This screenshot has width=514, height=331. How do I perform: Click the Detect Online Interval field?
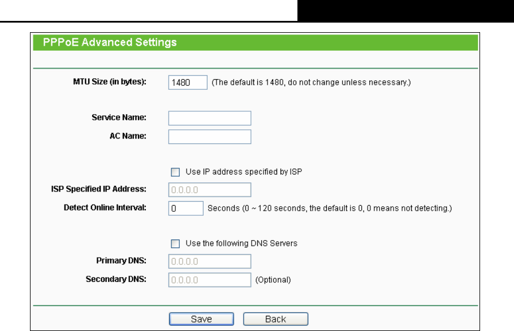pos(186,208)
